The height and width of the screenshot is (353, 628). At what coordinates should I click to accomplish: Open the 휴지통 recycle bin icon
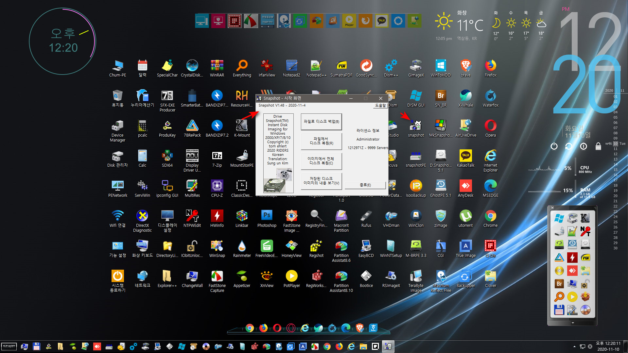[x=117, y=98]
